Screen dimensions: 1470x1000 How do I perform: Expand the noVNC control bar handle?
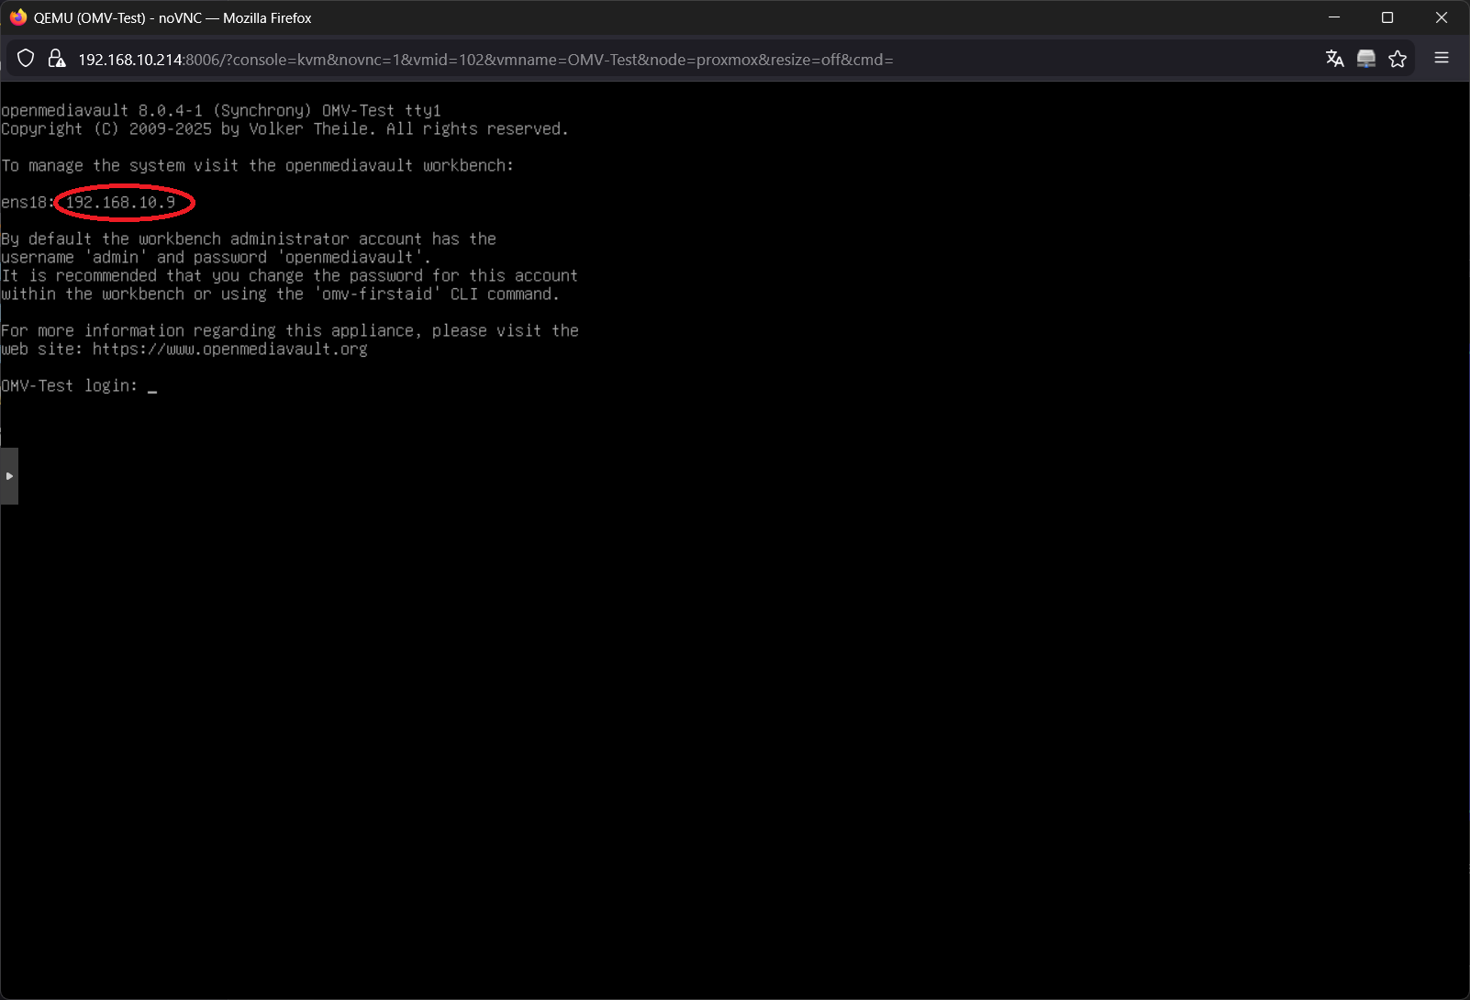[x=9, y=476]
